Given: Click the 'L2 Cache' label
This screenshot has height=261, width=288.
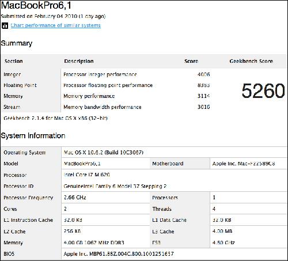Looking at the screenshot, I should tap(14, 232).
